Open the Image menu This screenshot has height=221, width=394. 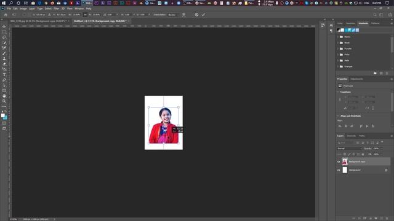23,9
